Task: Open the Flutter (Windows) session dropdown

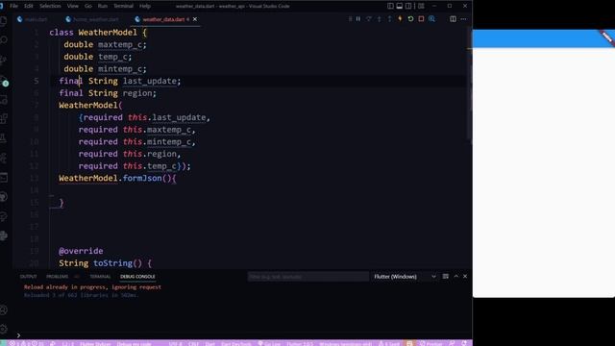Action: coord(405,277)
